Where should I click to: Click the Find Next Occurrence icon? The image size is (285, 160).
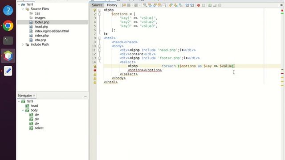pyautogui.click(x=155, y=5)
